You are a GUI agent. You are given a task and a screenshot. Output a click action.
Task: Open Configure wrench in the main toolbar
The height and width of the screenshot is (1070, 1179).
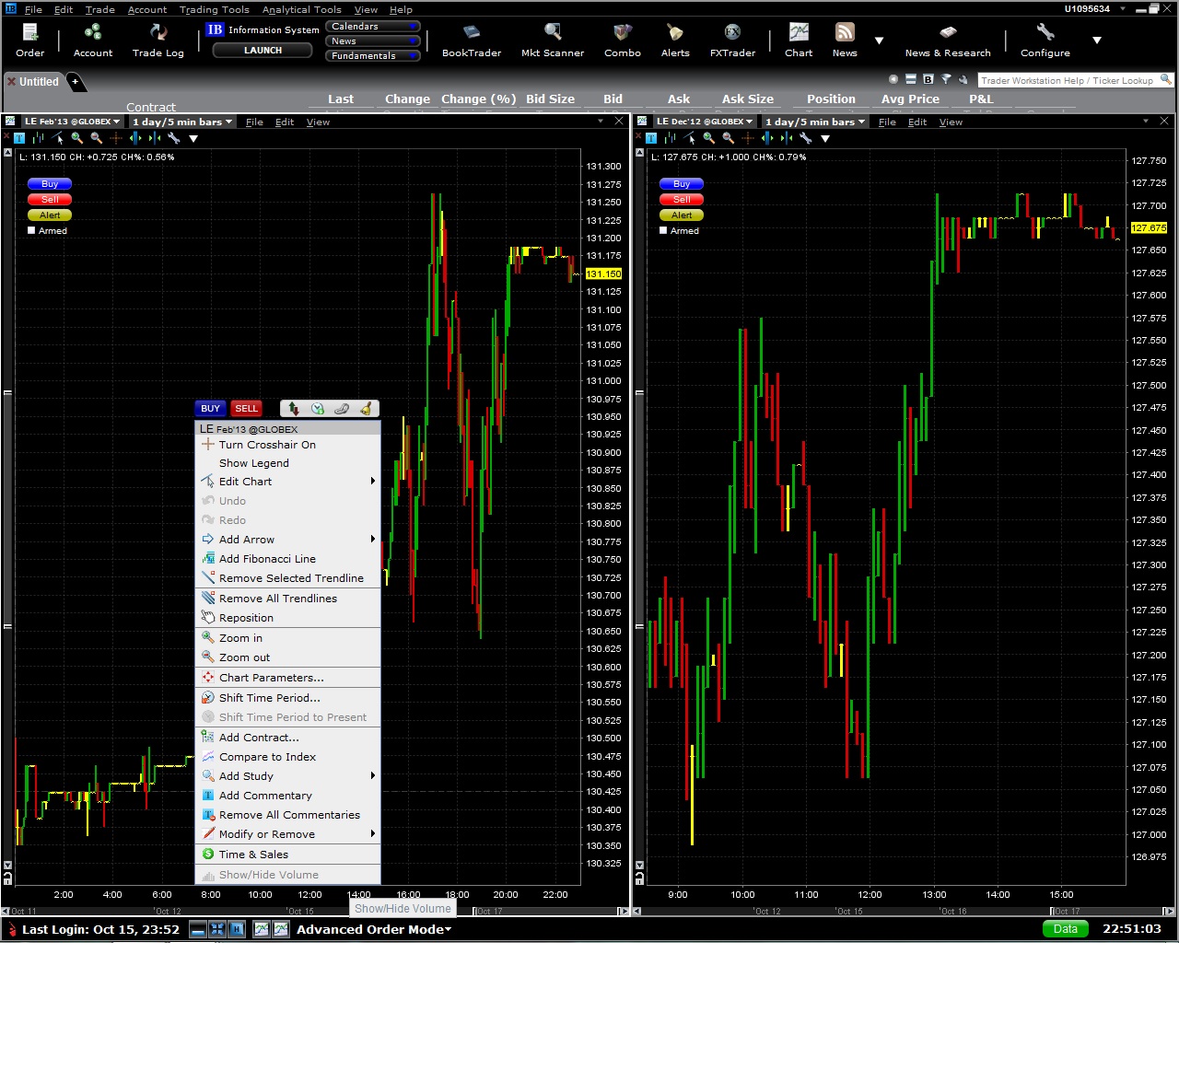[x=1045, y=41]
